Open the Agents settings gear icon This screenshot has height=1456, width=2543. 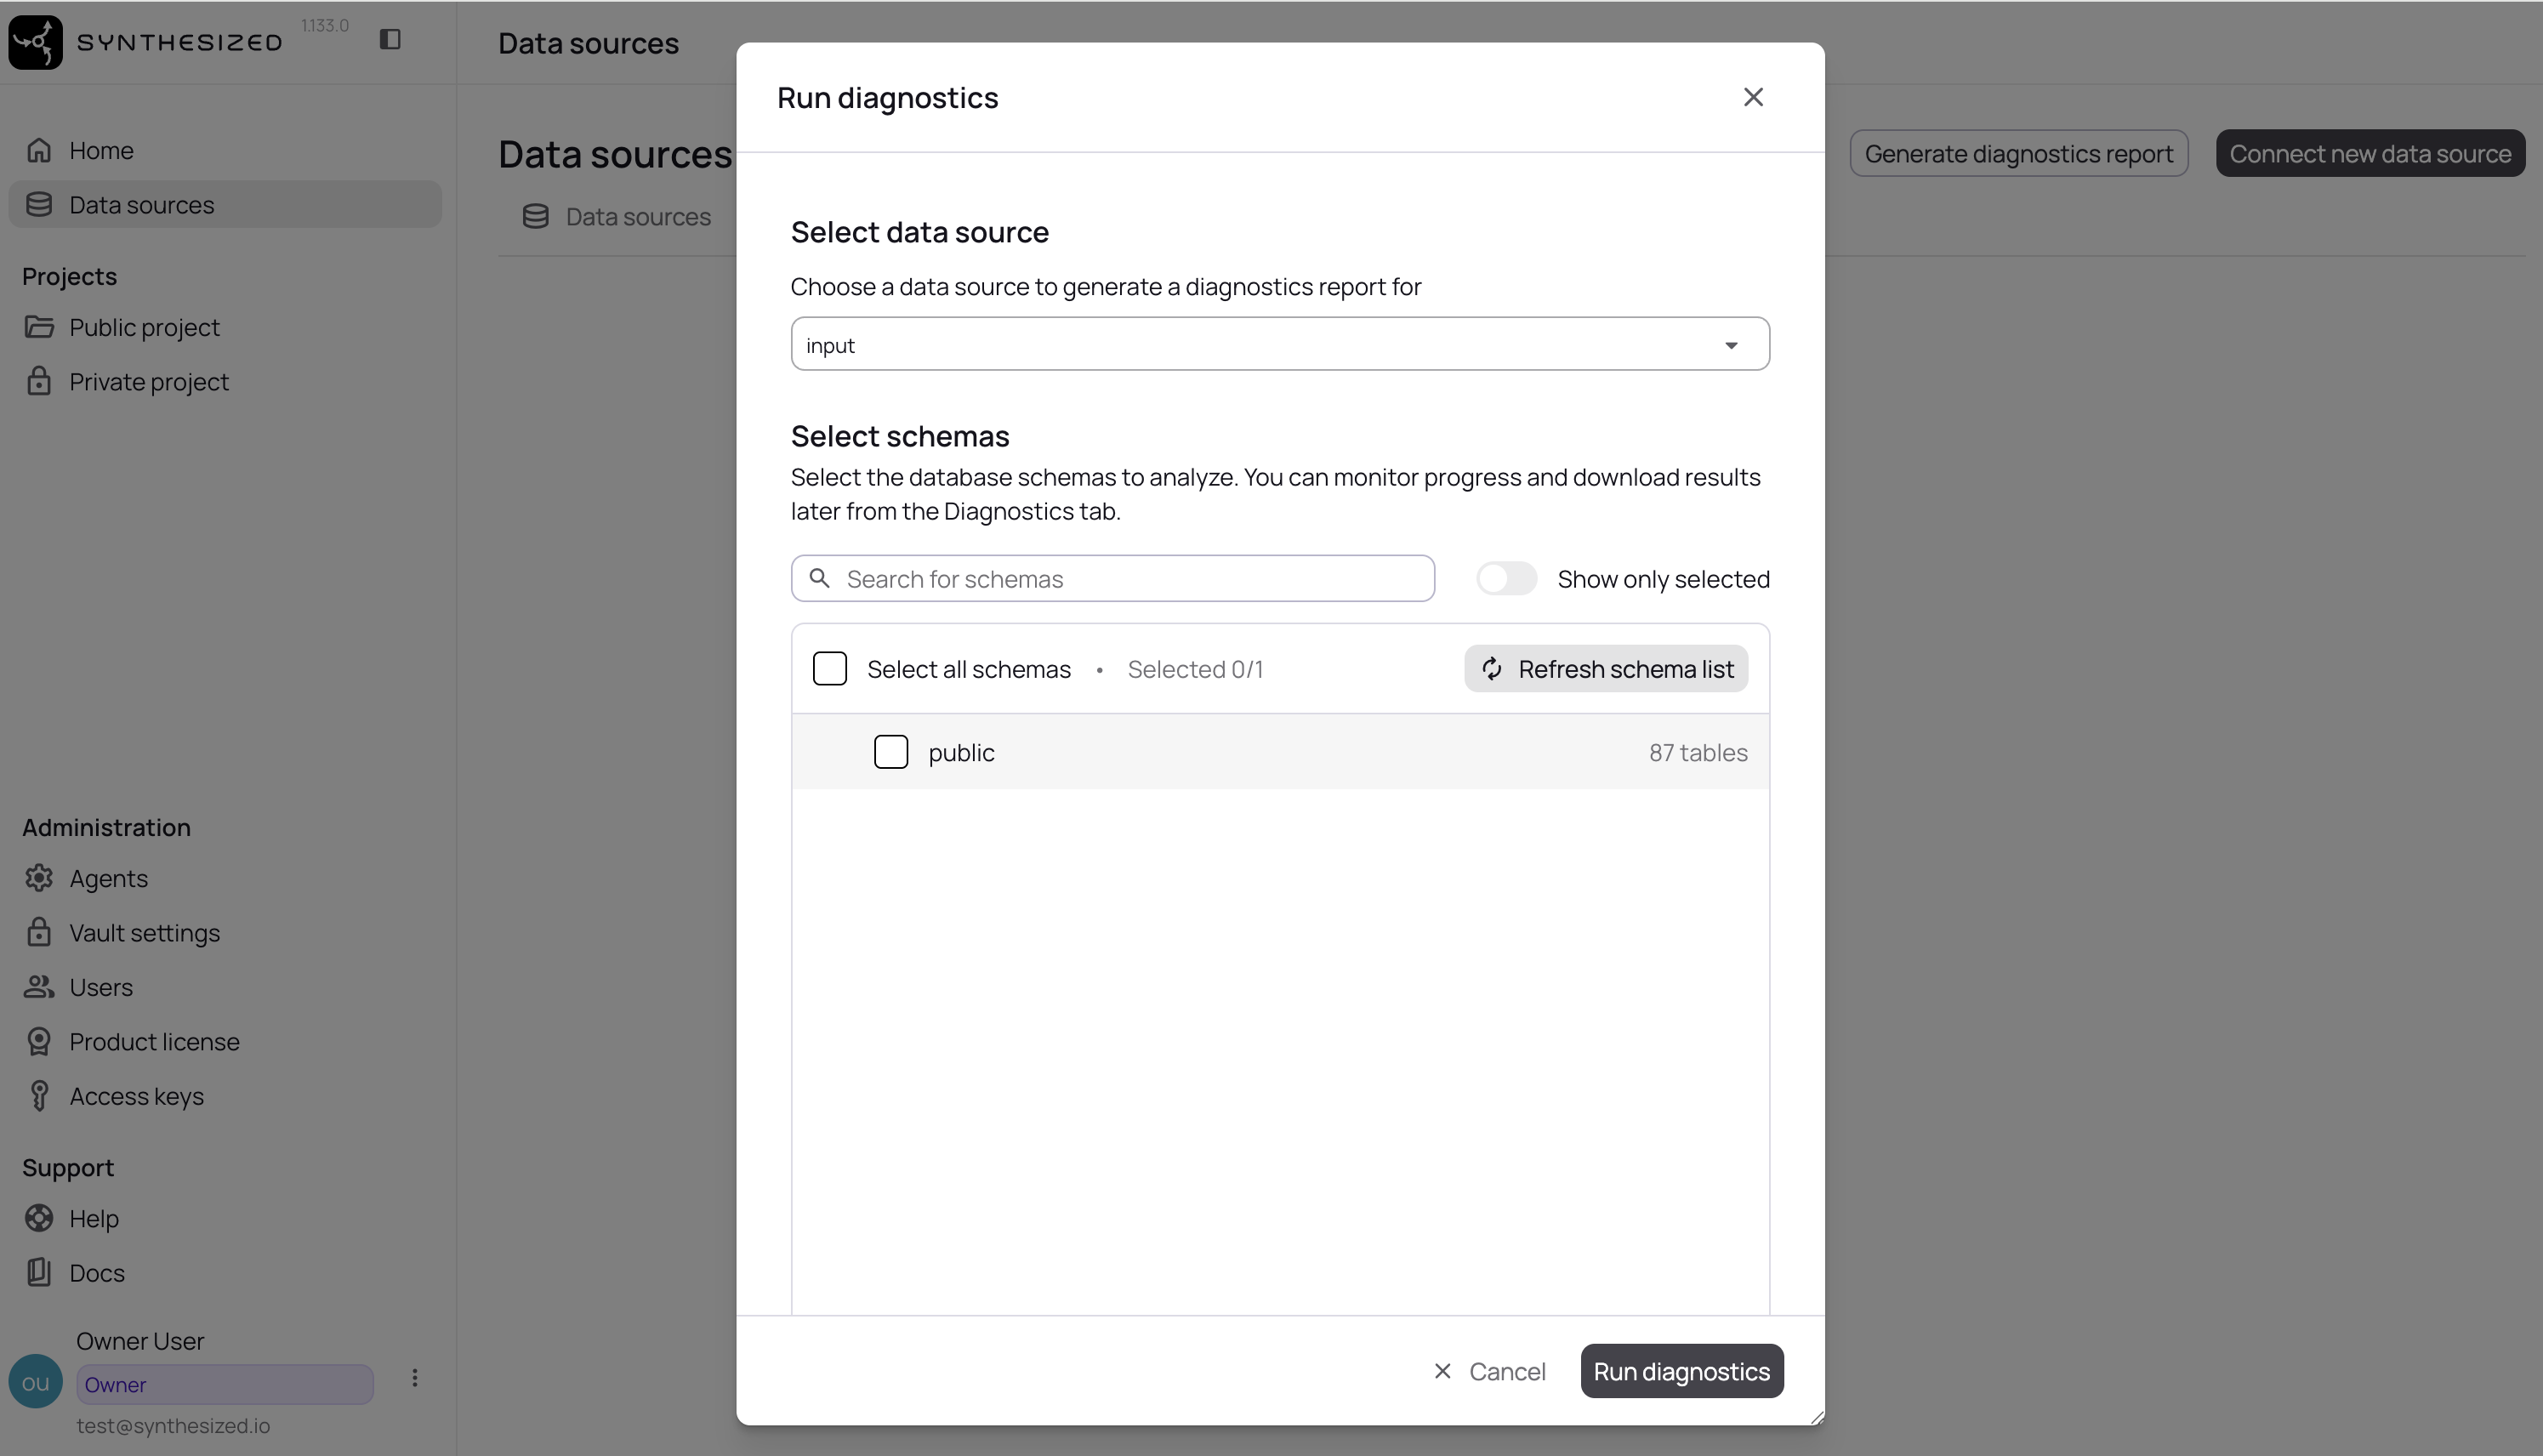pyautogui.click(x=39, y=878)
